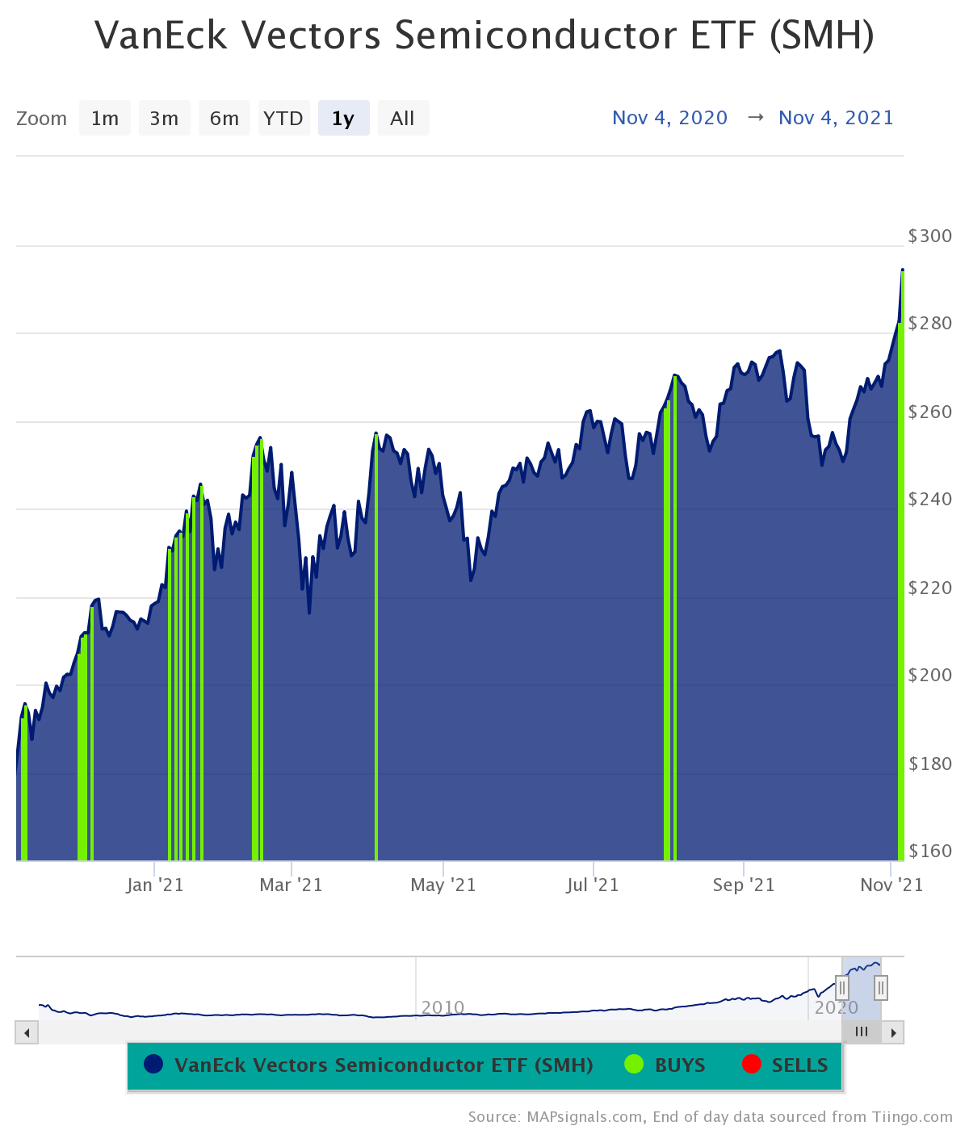Select the 1m zoom range
969x1130 pixels.
(105, 119)
